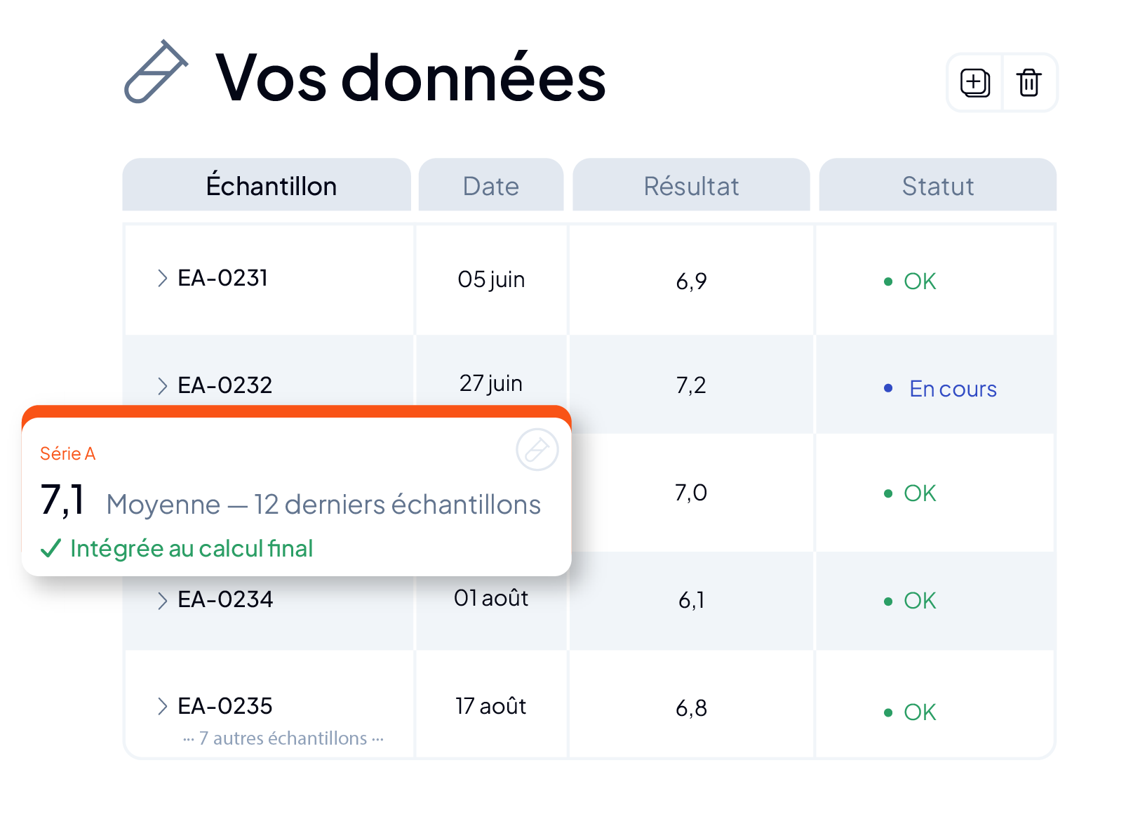Screen dimensions: 1126x831
Task: Click the edit pencil icon in Série A card
Action: (x=537, y=449)
